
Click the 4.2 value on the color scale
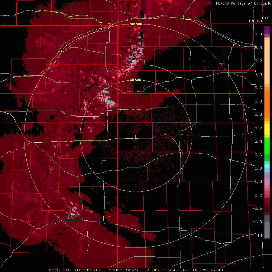point(258,128)
